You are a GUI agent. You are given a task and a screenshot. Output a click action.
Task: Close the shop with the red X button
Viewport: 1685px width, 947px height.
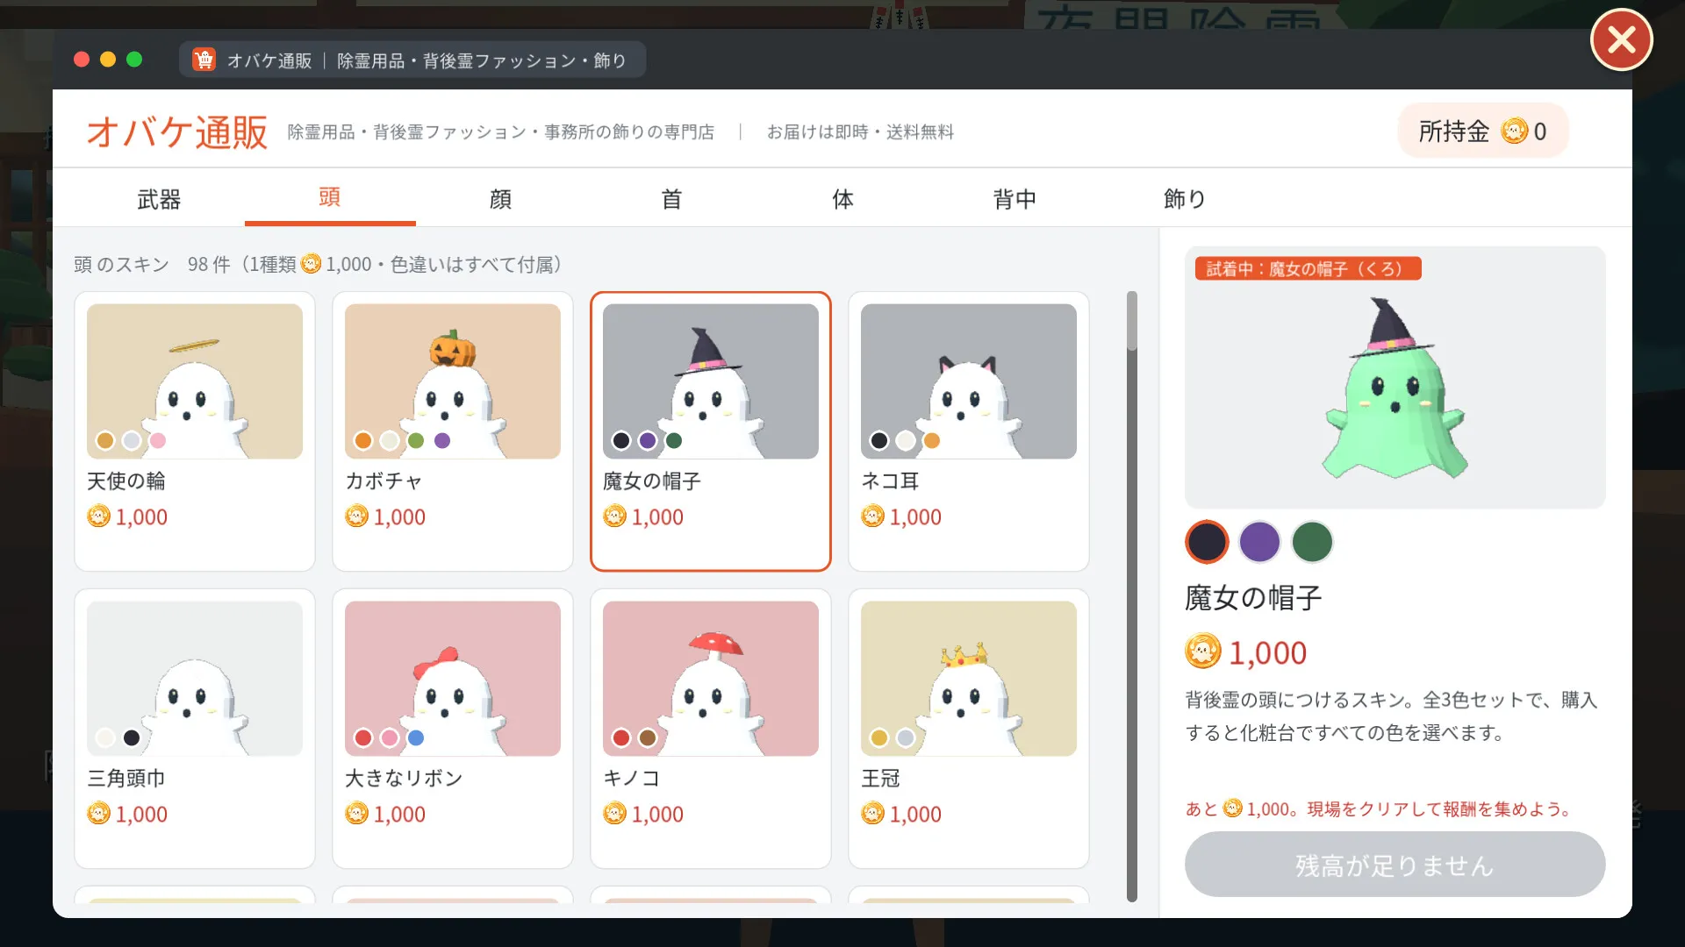tap(1621, 39)
